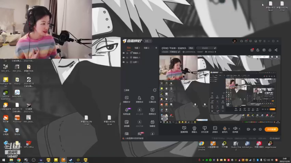Open the layout grid icon

[x=264, y=50]
